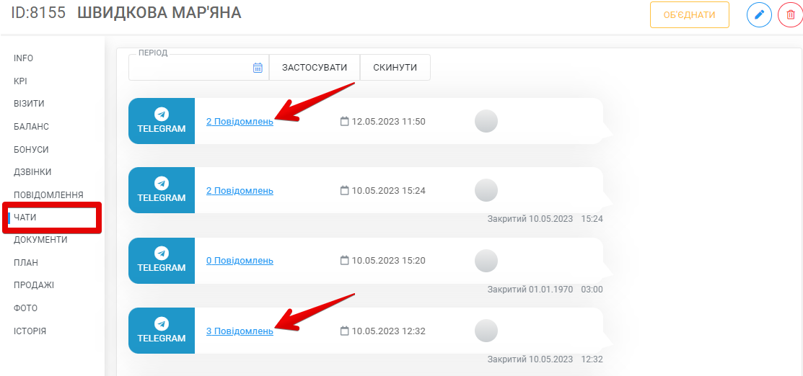Image resolution: width=803 pixels, height=376 pixels.
Task: Open the 3 Повідомлень link
Action: (240, 331)
